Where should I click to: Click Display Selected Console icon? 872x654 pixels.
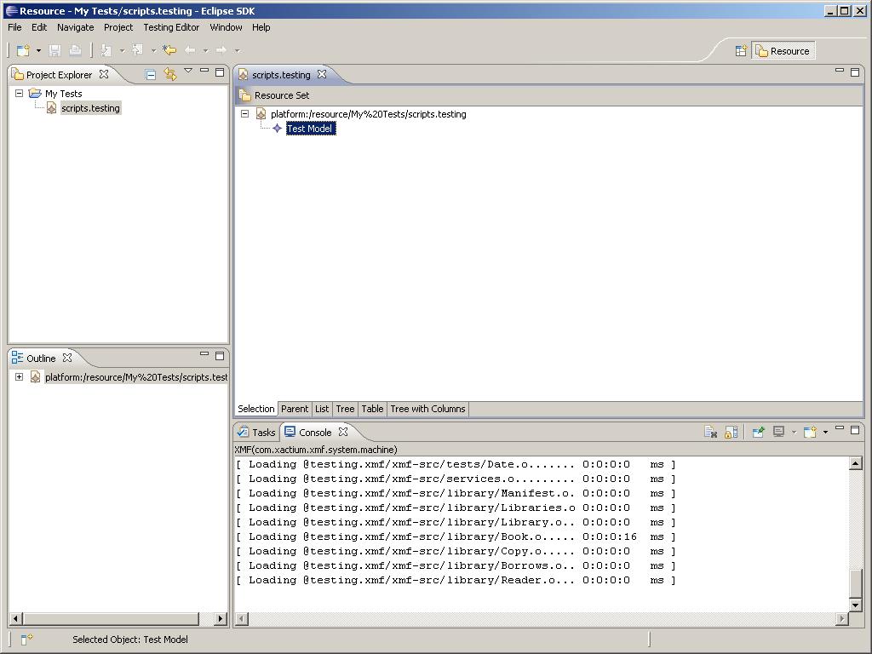pos(779,432)
